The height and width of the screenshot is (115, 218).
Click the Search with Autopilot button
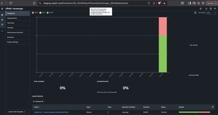pyautogui.click(x=18, y=112)
